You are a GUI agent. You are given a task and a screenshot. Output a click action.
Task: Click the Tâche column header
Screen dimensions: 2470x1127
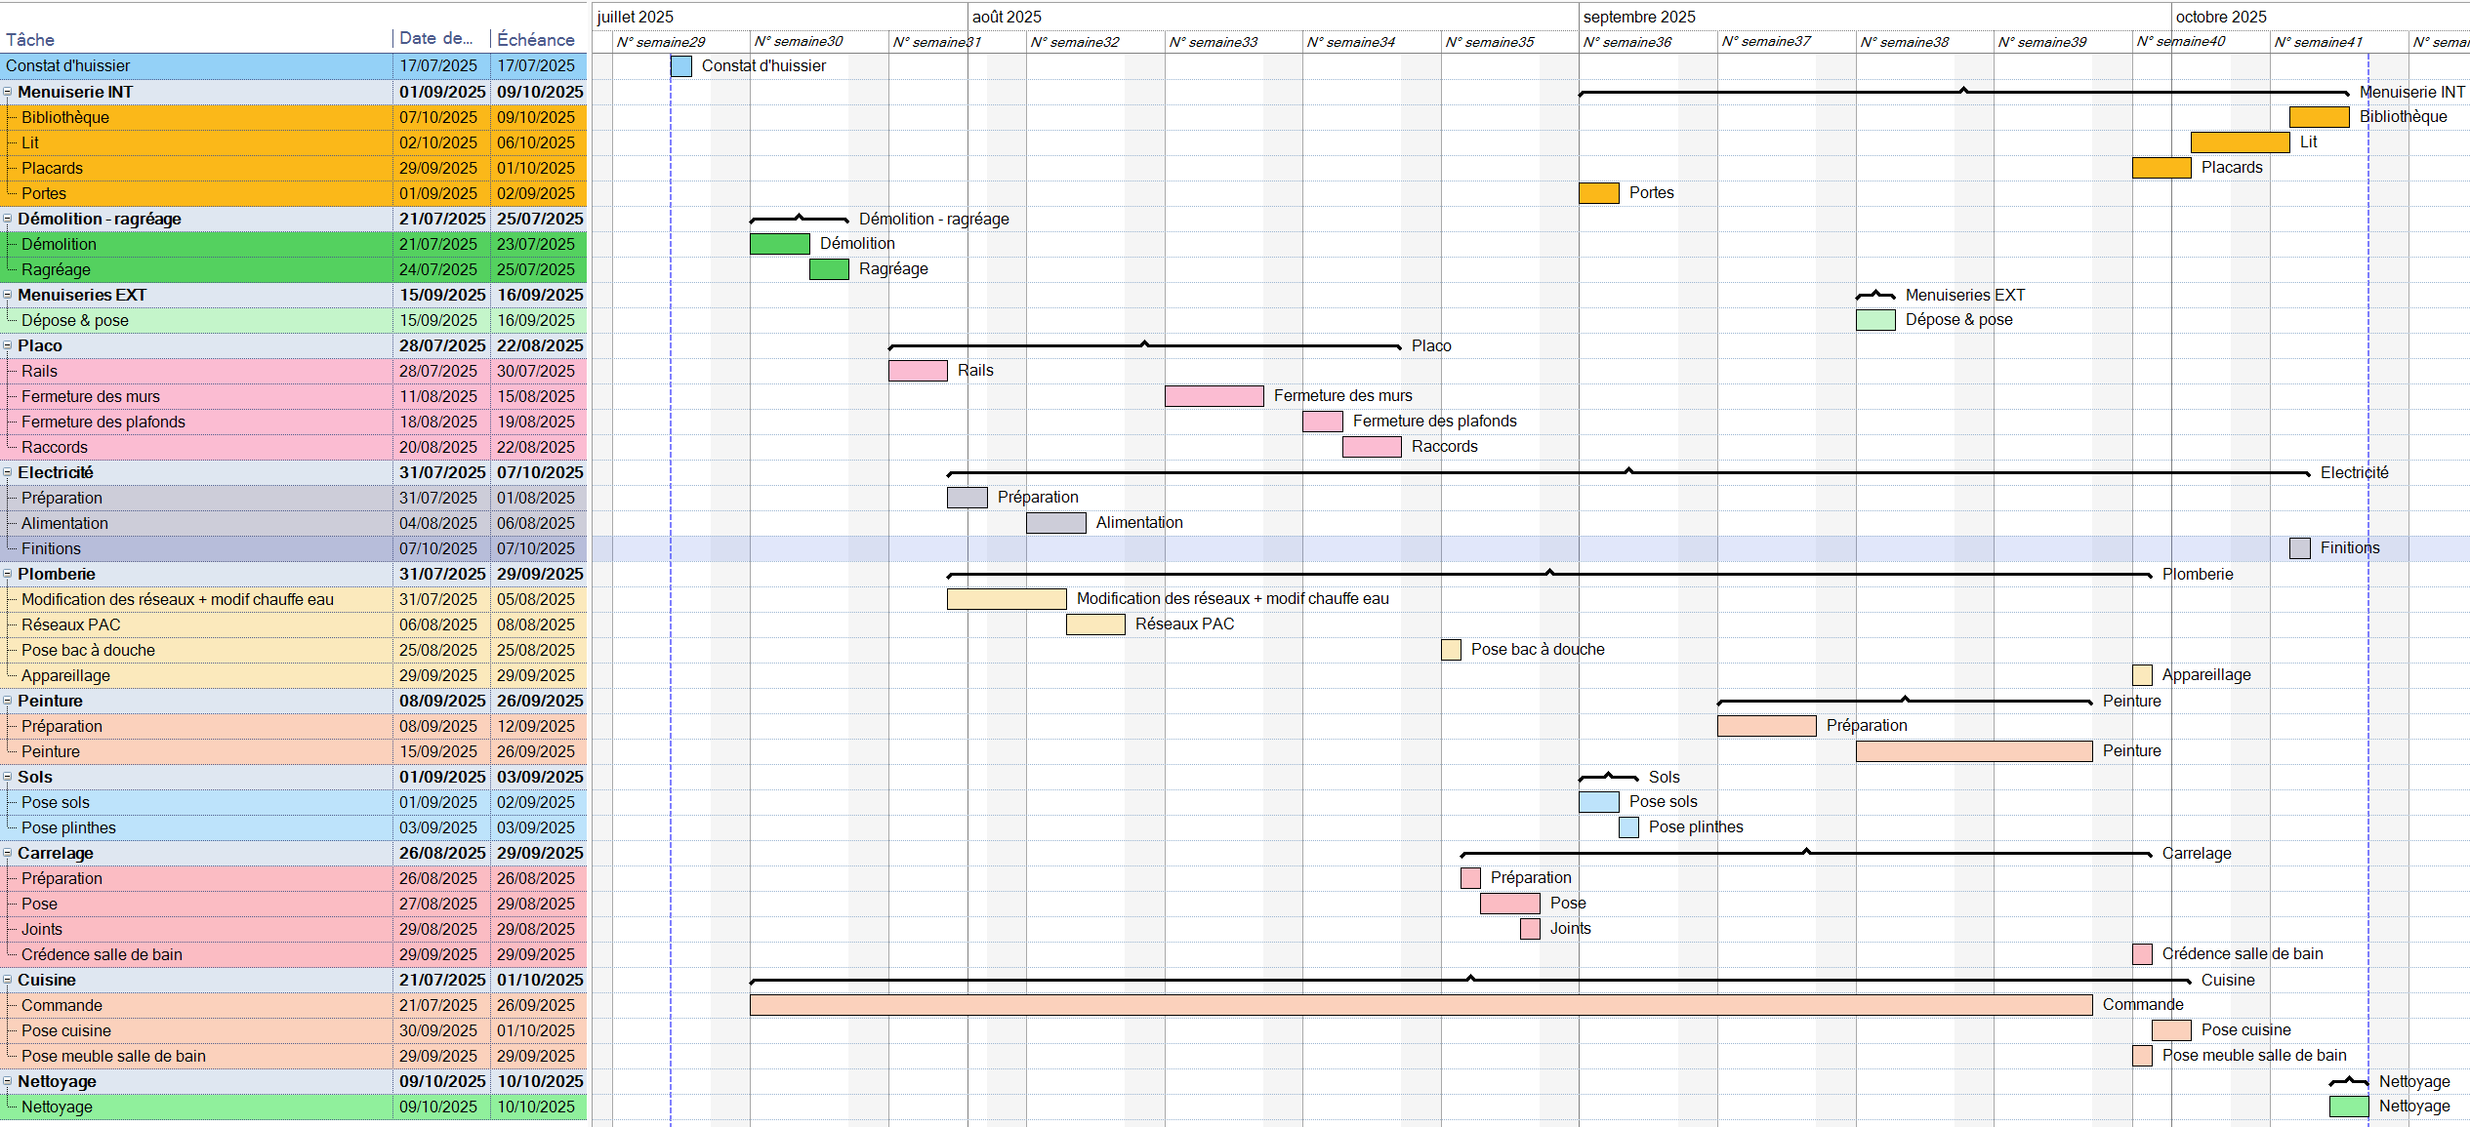30,40
